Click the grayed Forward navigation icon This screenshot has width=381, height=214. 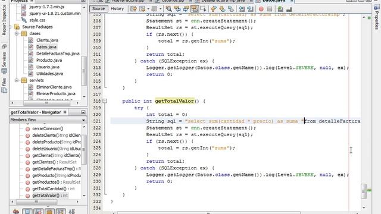[154, 9]
